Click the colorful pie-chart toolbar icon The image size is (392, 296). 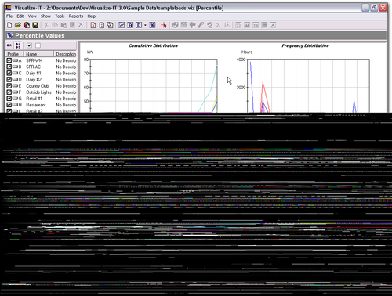click(x=27, y=25)
